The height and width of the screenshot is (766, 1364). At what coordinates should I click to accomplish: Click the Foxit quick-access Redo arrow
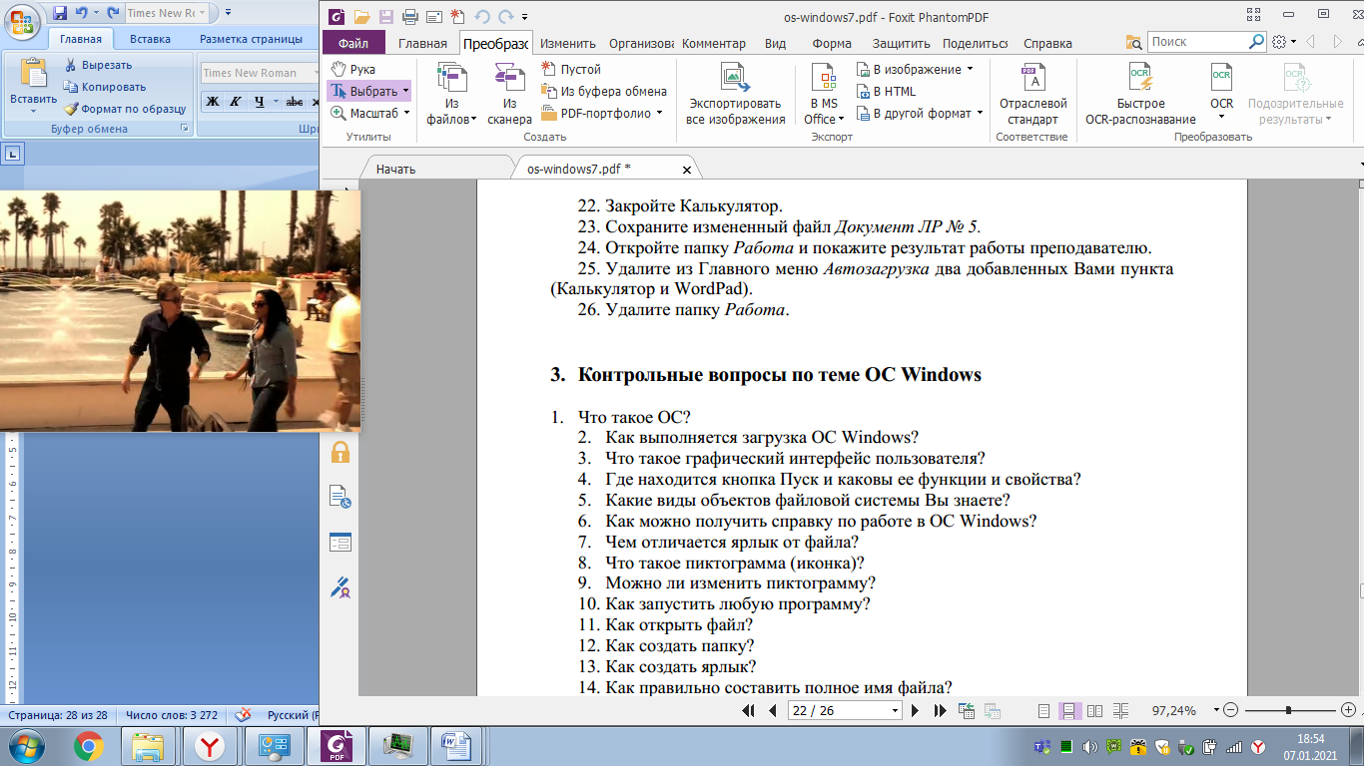tap(506, 16)
